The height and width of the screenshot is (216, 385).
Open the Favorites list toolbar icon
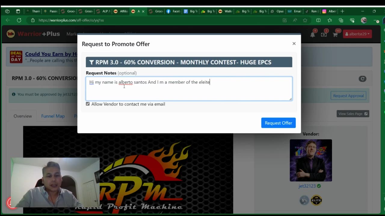pos(330,20)
